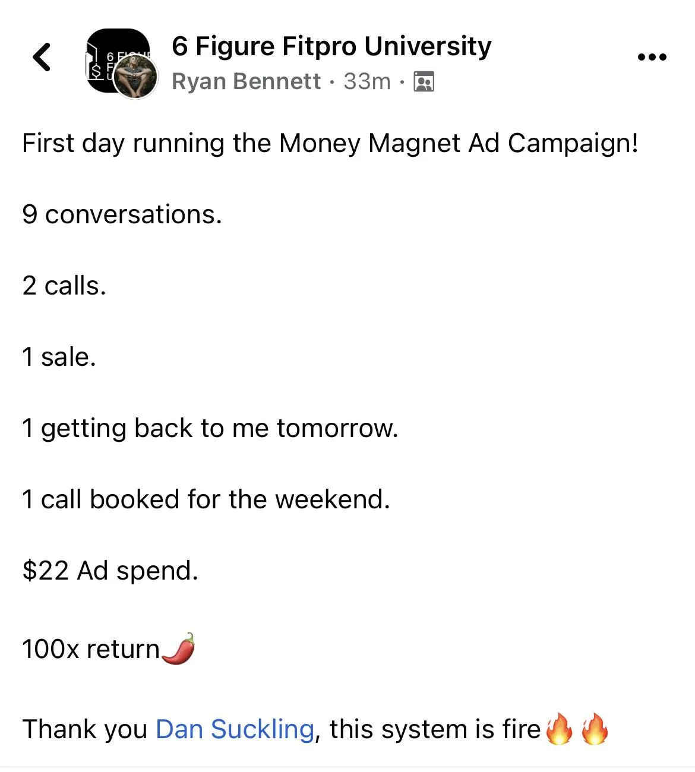This screenshot has height=772, width=695.
Task: Open the tagged Dan Suckling profile link
Action: click(x=235, y=729)
